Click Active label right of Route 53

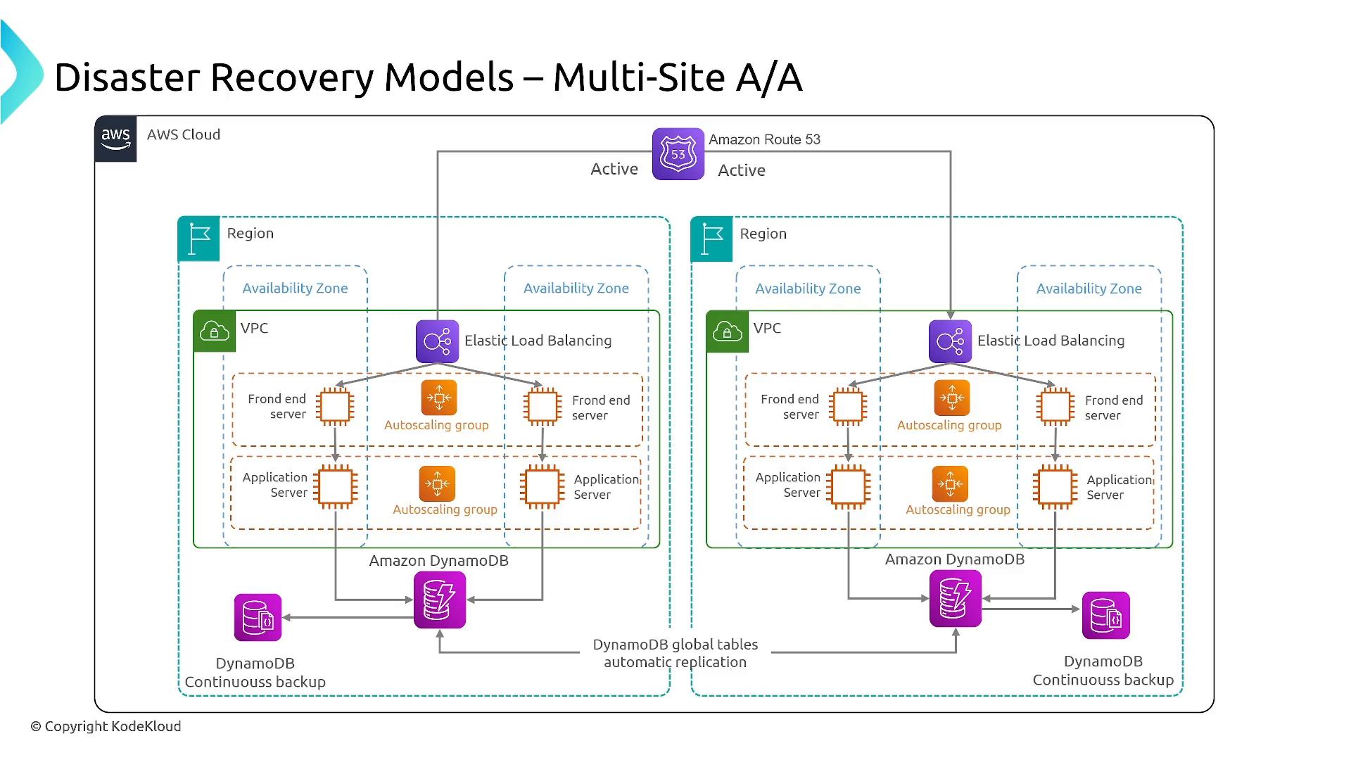(742, 170)
